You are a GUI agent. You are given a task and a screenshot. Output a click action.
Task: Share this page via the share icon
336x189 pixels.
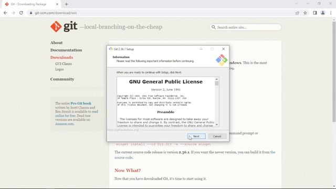pos(297,13)
